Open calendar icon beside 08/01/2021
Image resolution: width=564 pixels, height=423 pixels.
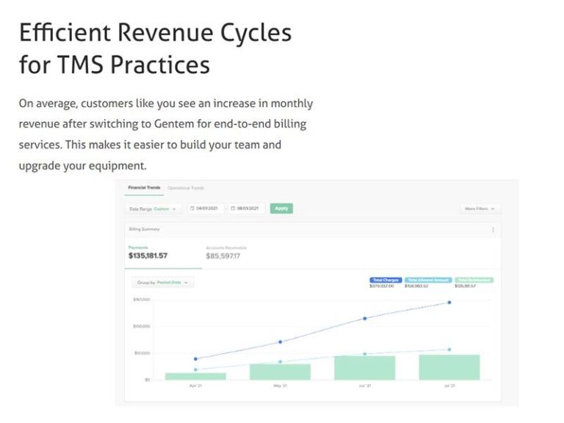233,209
